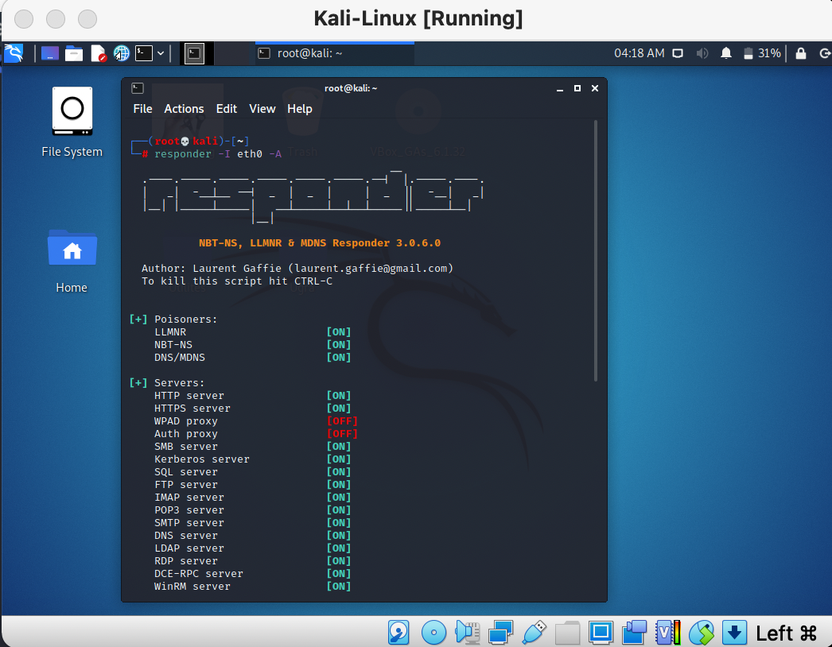Click VirtualBox recording status icon
This screenshot has height=647, width=832.
coord(634,632)
